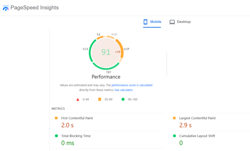Click the orange square beside Largest Contentful Paint
Image resolution: width=250 pixels, height=151 pixels.
coord(174,118)
